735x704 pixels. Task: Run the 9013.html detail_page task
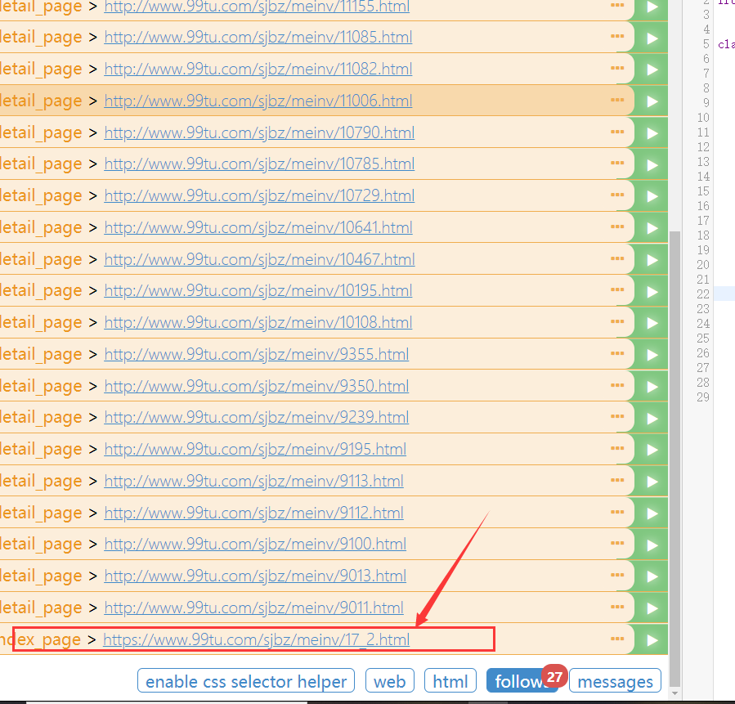(652, 576)
